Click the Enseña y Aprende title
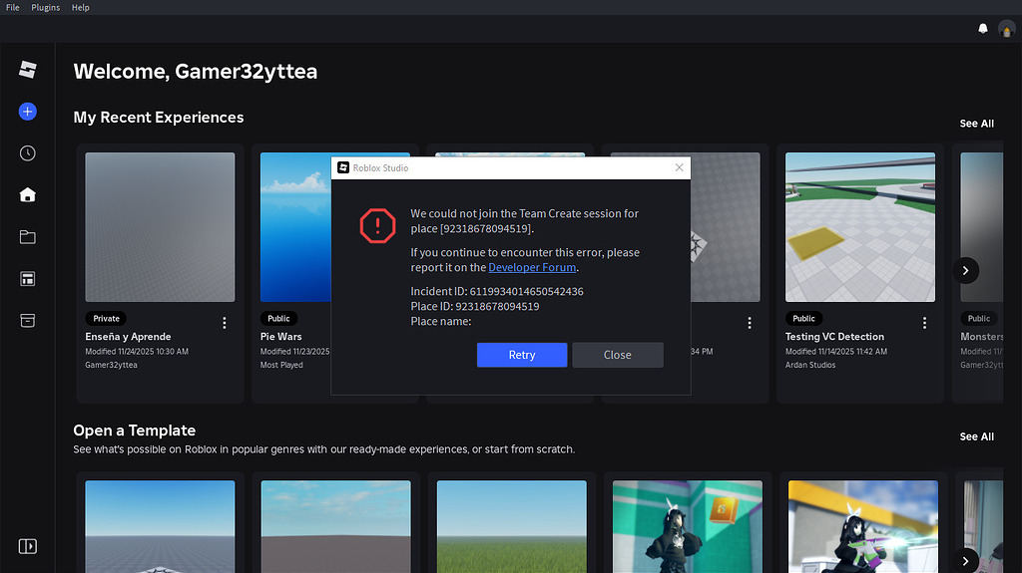1022x573 pixels. (x=128, y=337)
